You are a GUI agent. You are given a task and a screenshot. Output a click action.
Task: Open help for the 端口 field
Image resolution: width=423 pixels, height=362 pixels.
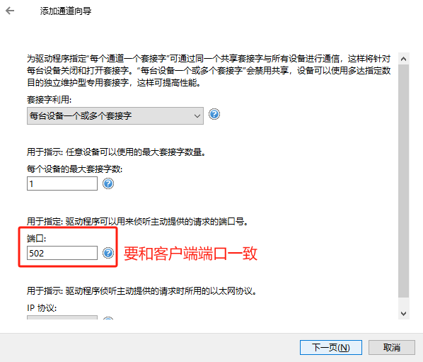coord(108,253)
